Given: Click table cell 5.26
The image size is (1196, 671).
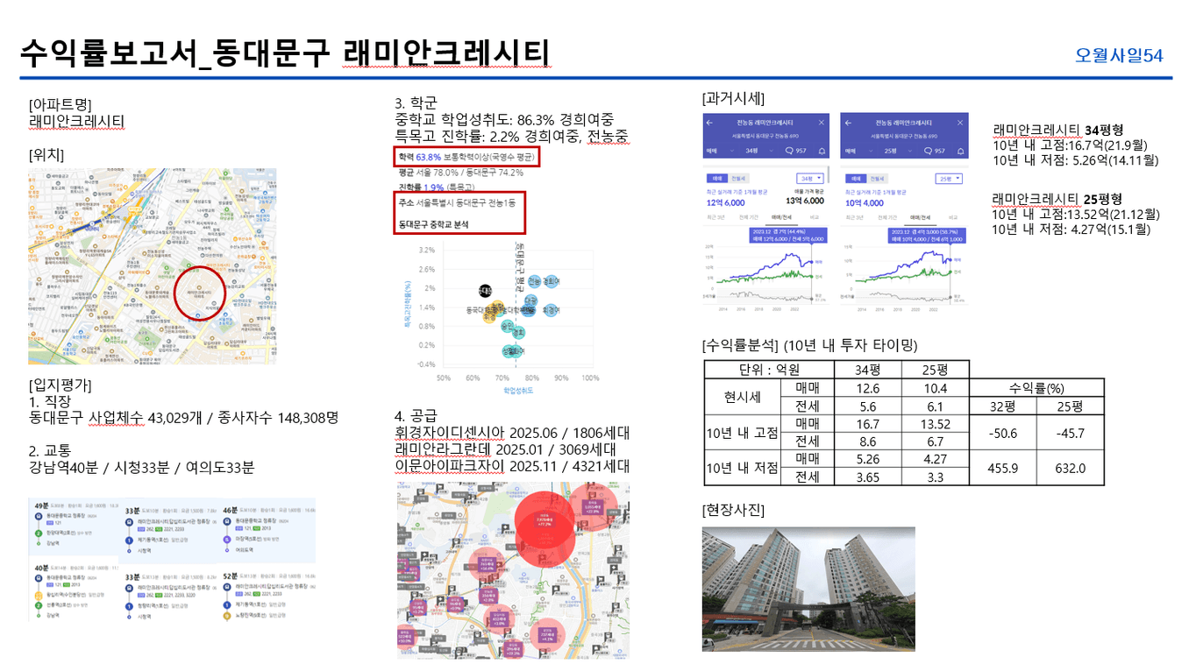Looking at the screenshot, I should pos(867,458).
